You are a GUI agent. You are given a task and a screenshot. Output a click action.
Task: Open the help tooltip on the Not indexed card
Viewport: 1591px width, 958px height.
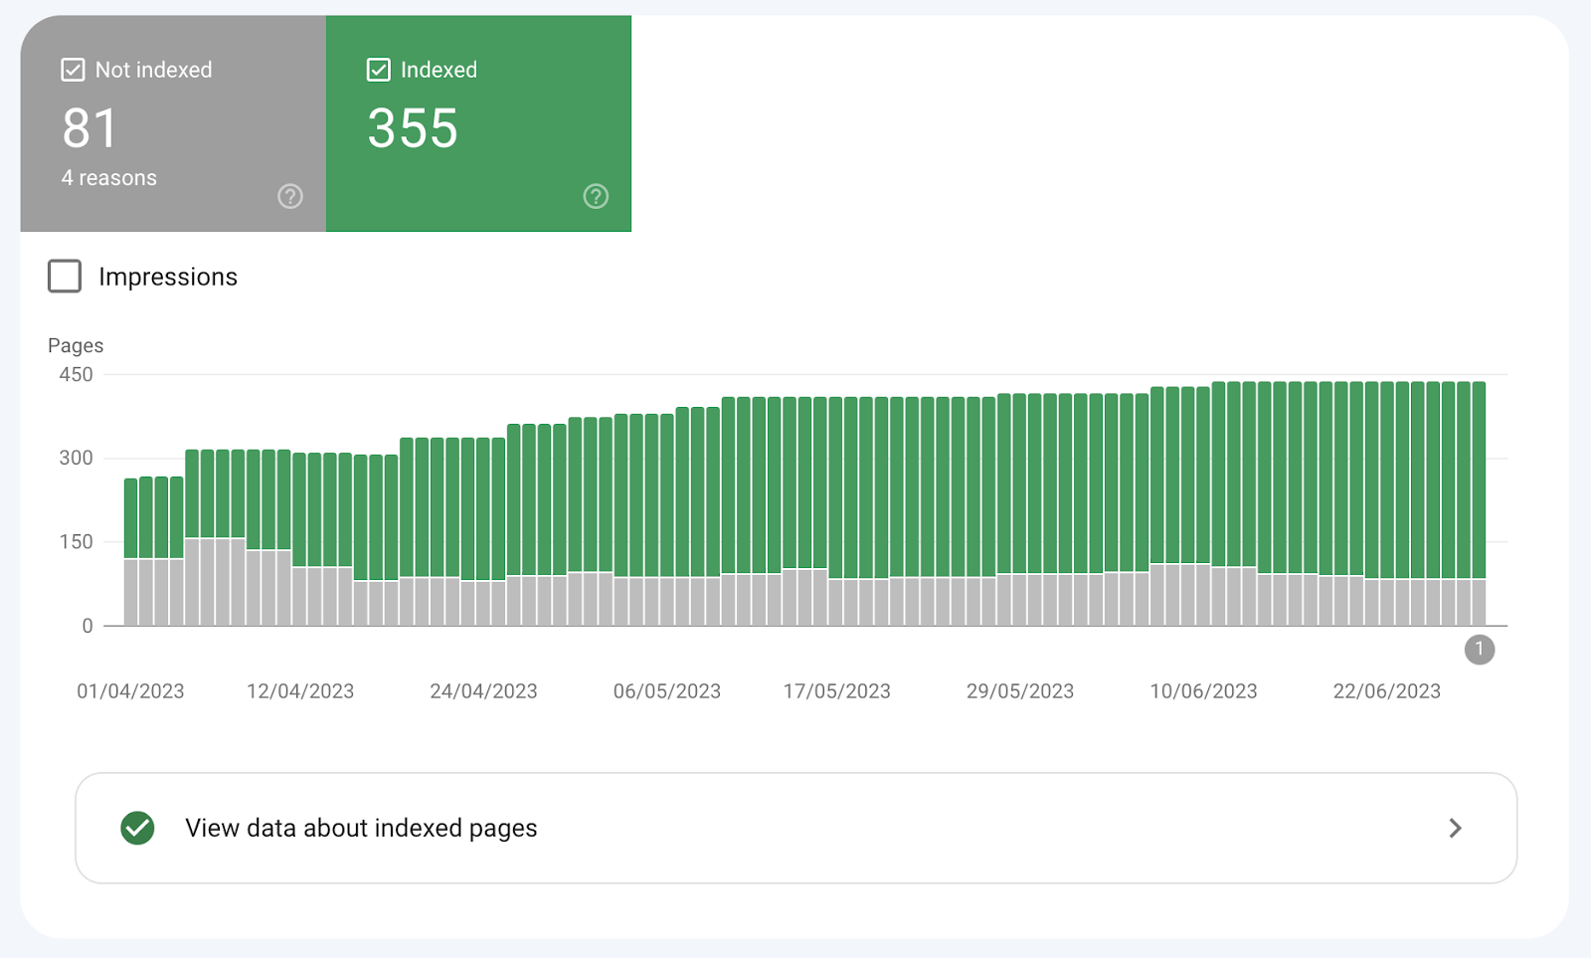[289, 197]
